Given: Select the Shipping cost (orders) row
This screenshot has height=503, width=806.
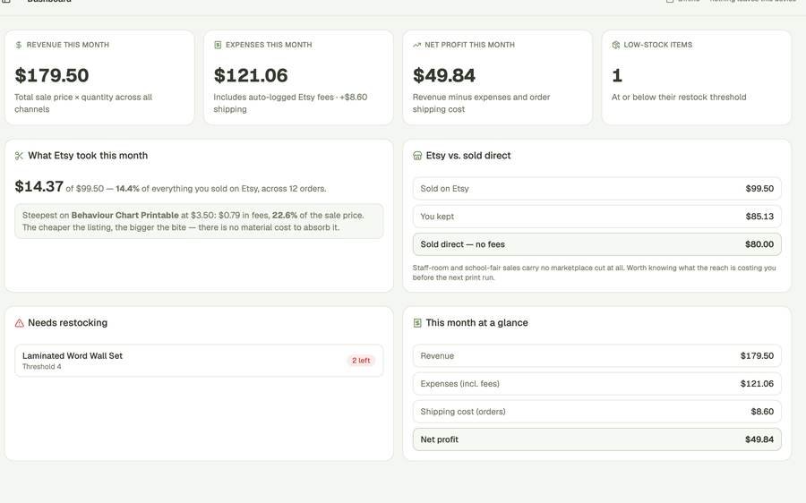Looking at the screenshot, I should [596, 412].
